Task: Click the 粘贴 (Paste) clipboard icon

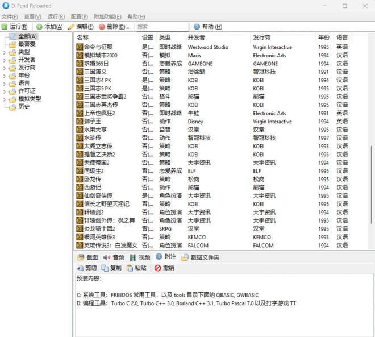Action: point(130,268)
